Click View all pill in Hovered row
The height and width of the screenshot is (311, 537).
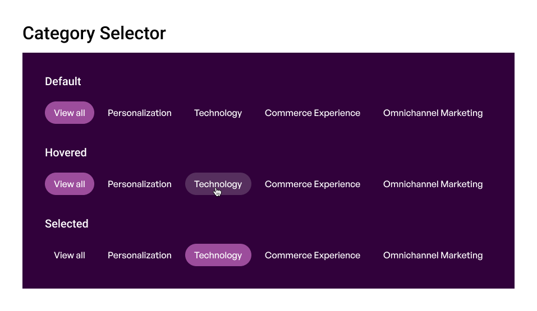click(x=70, y=184)
